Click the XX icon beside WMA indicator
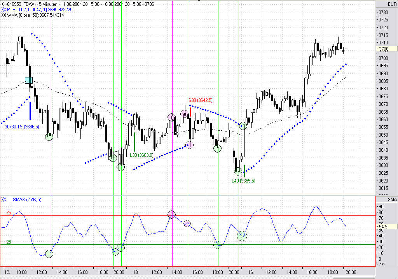 (x=3, y=15)
